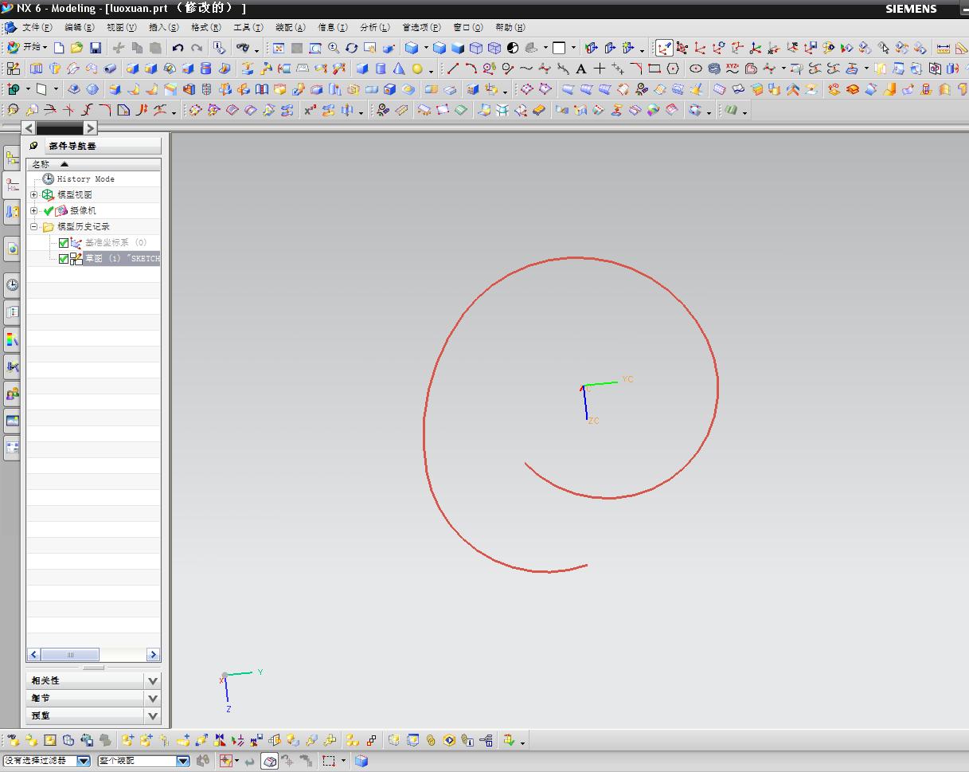Create a Cone primitive
The image size is (969, 772).
(399, 69)
